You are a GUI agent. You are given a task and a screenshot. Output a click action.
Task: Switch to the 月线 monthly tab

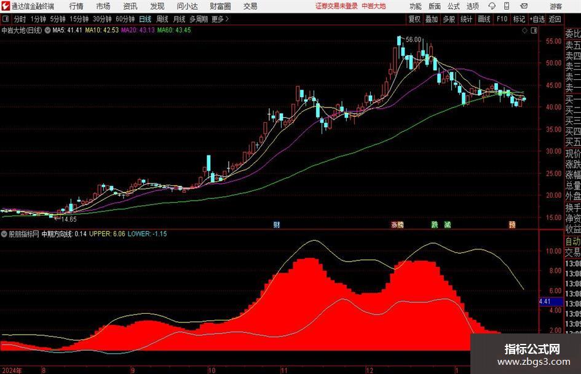[180, 19]
